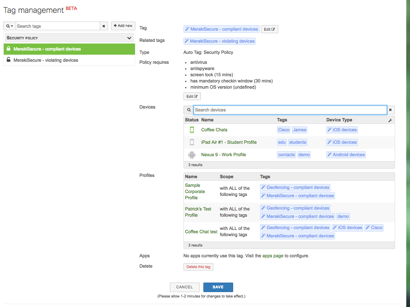The width and height of the screenshot is (410, 307).
Task: Open the search tags filter dropdown arrow
Action: coord(11,26)
